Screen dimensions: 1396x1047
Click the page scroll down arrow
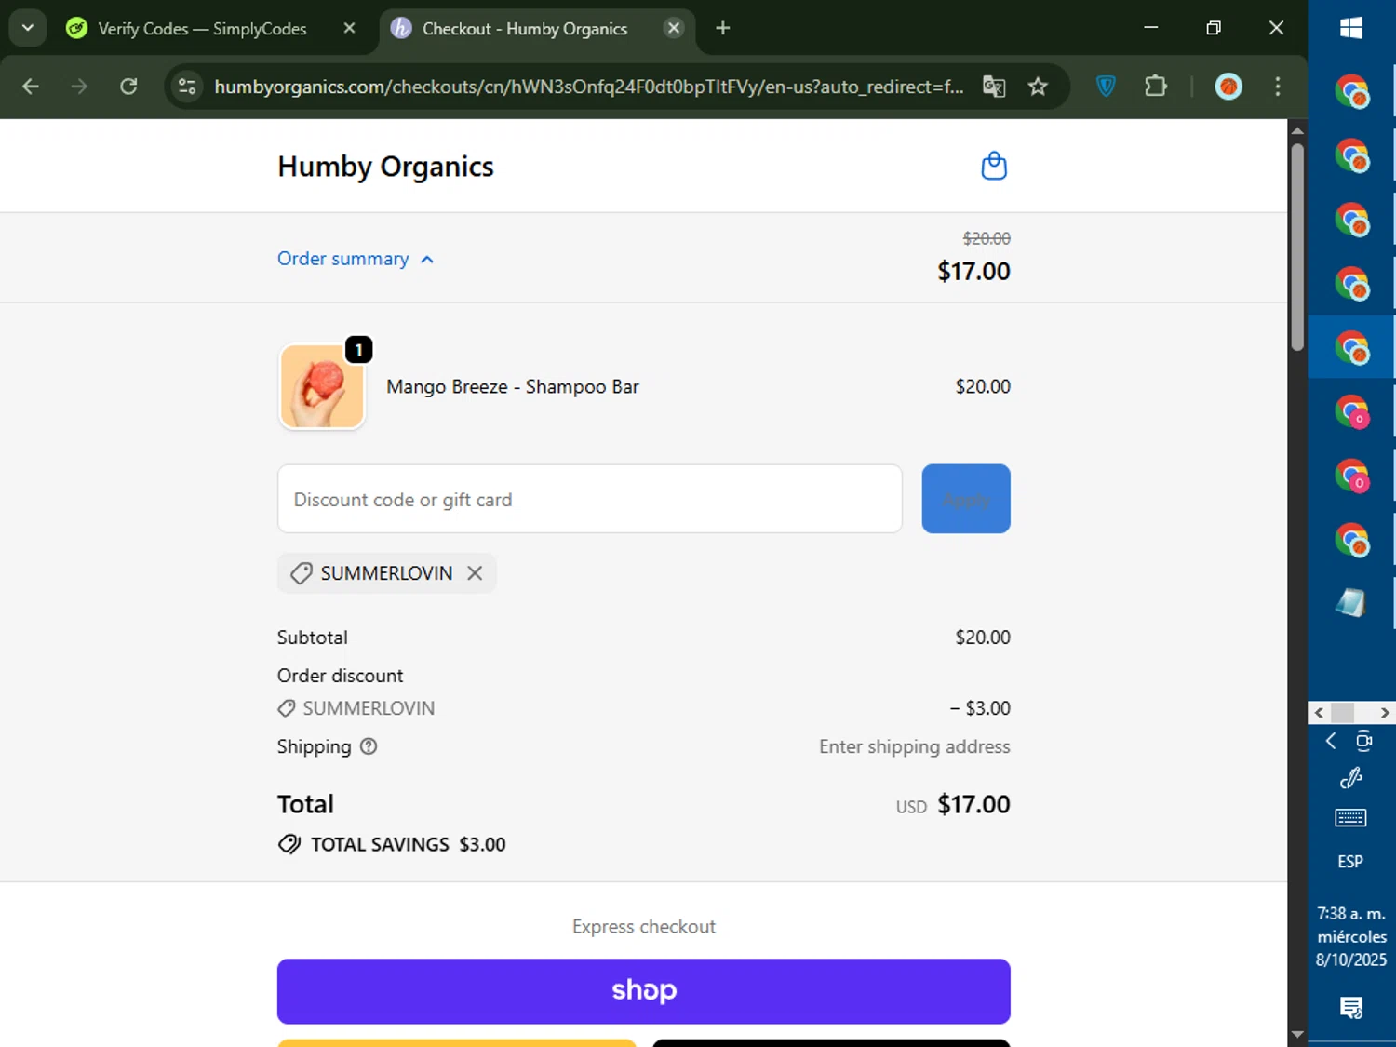pos(1297,1035)
